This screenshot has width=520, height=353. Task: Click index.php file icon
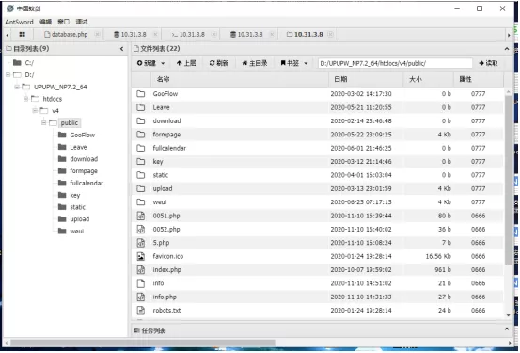tap(141, 270)
